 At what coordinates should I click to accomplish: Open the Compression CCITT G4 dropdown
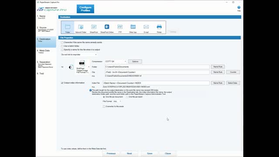point(116,61)
